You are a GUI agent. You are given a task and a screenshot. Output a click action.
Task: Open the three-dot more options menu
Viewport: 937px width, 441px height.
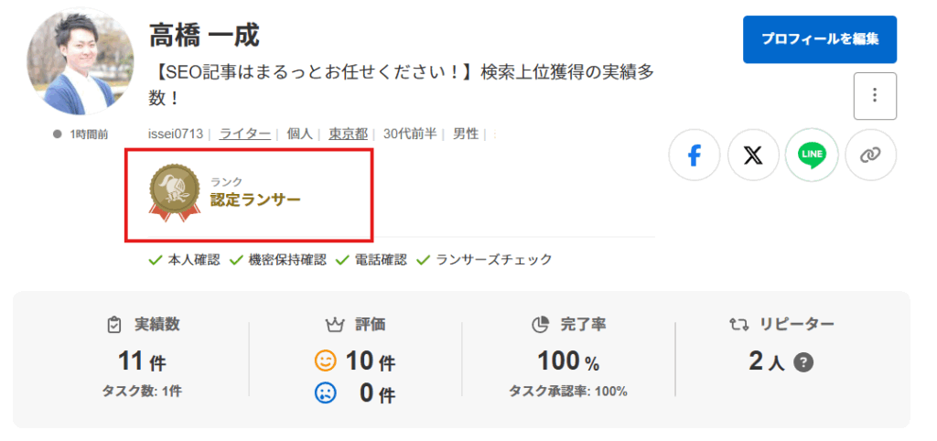tap(875, 95)
